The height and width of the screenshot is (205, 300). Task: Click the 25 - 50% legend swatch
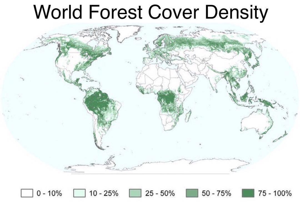tap(136, 193)
